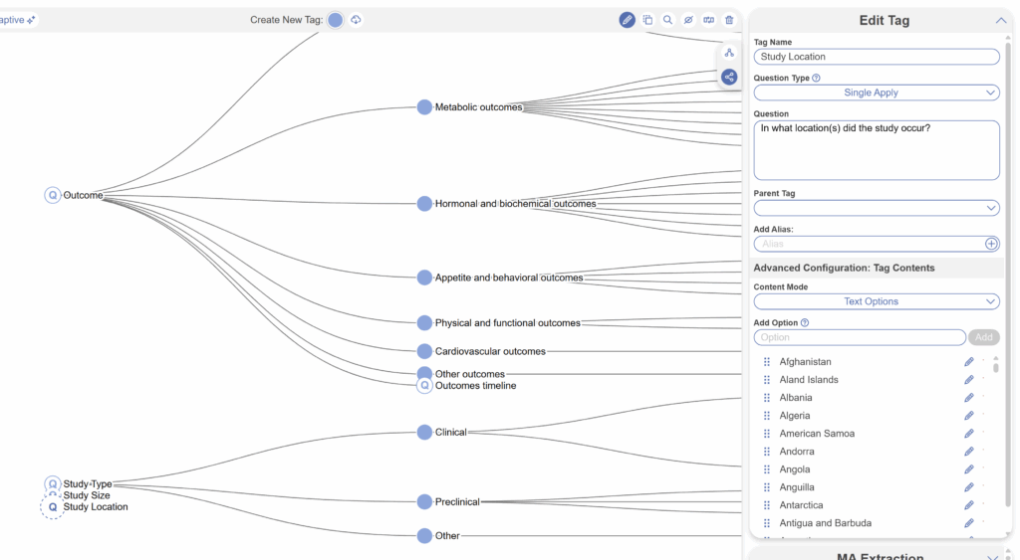This screenshot has height=560, width=1020.
Task: Click the copy tags icon in toolbar
Action: point(647,20)
